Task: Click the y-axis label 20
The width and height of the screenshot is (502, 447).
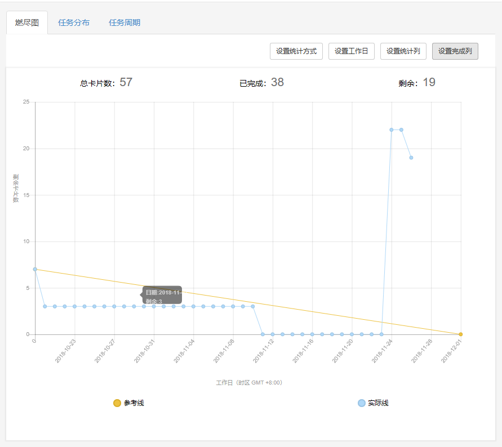Action: click(x=26, y=149)
